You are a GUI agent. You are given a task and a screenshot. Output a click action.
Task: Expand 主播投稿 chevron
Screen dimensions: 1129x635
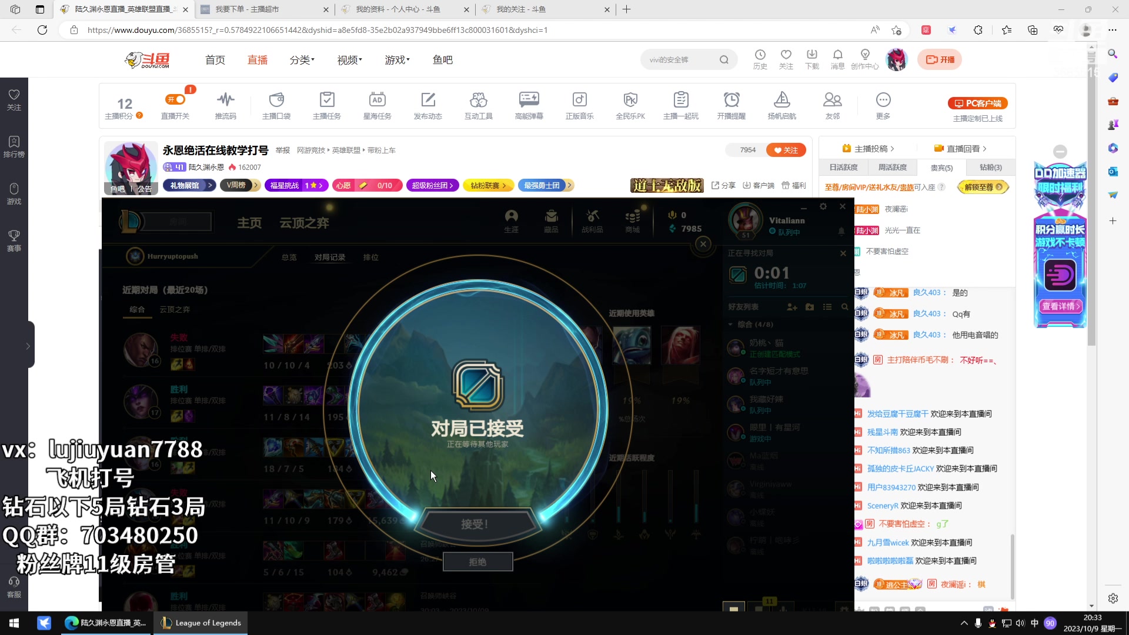click(892, 149)
